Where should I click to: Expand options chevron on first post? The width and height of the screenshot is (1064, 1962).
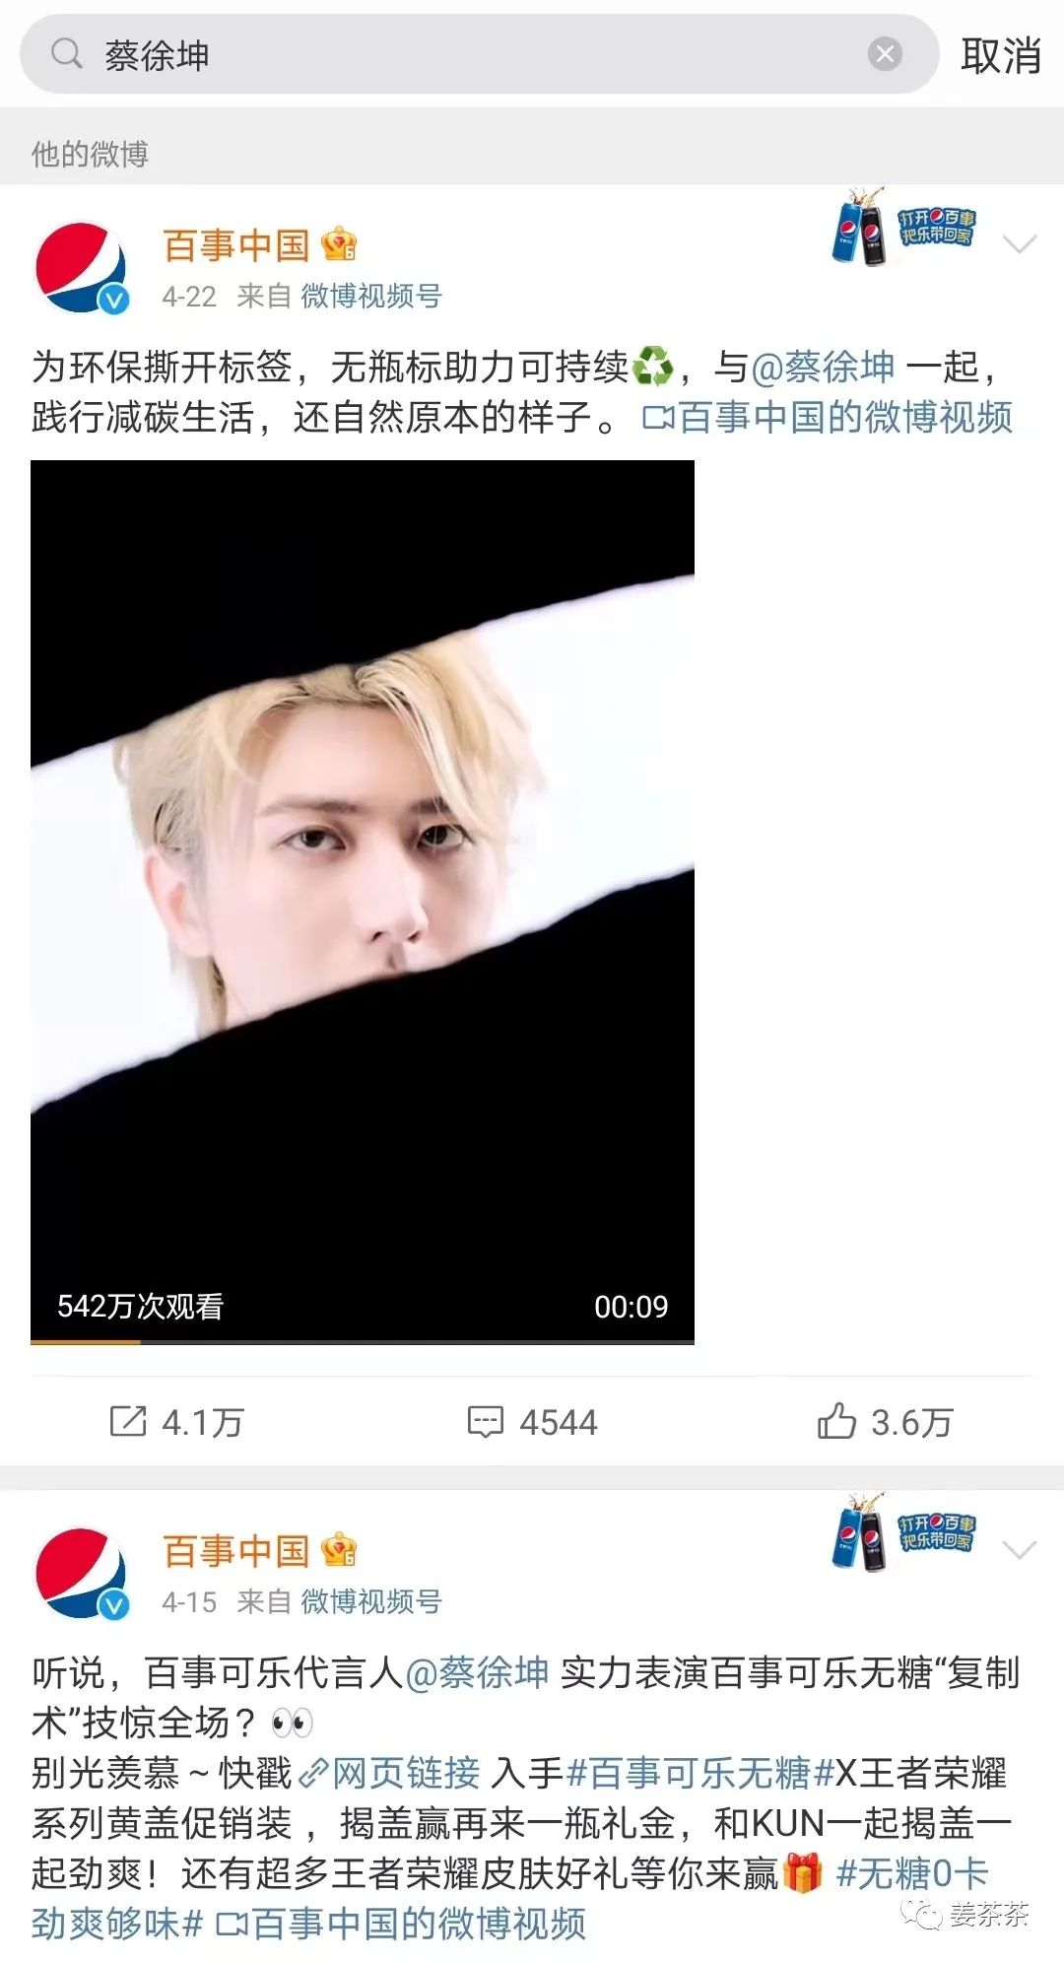tap(1019, 244)
